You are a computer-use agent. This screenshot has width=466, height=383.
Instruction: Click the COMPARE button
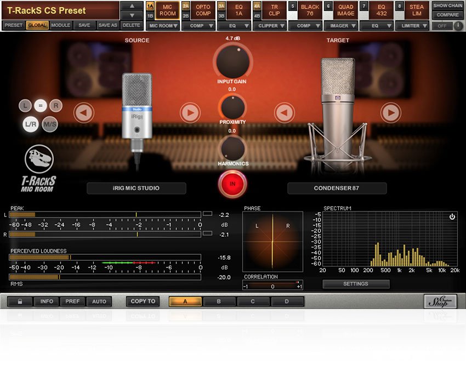point(447,15)
